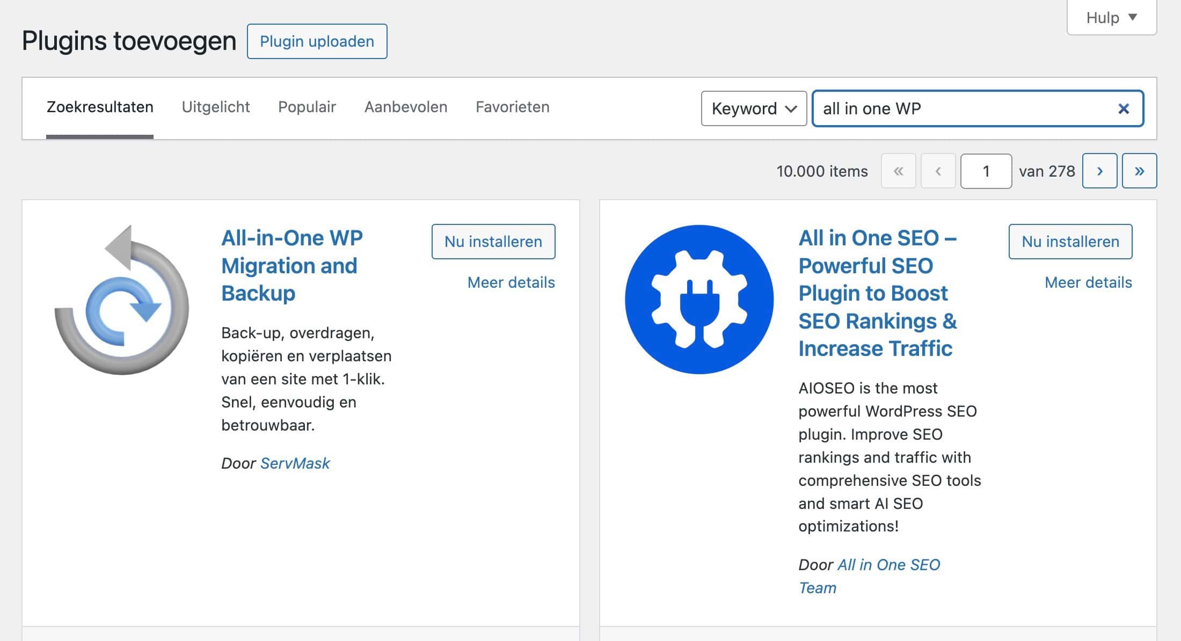Click the current page number field
The height and width of the screenshot is (641, 1181).
point(986,171)
